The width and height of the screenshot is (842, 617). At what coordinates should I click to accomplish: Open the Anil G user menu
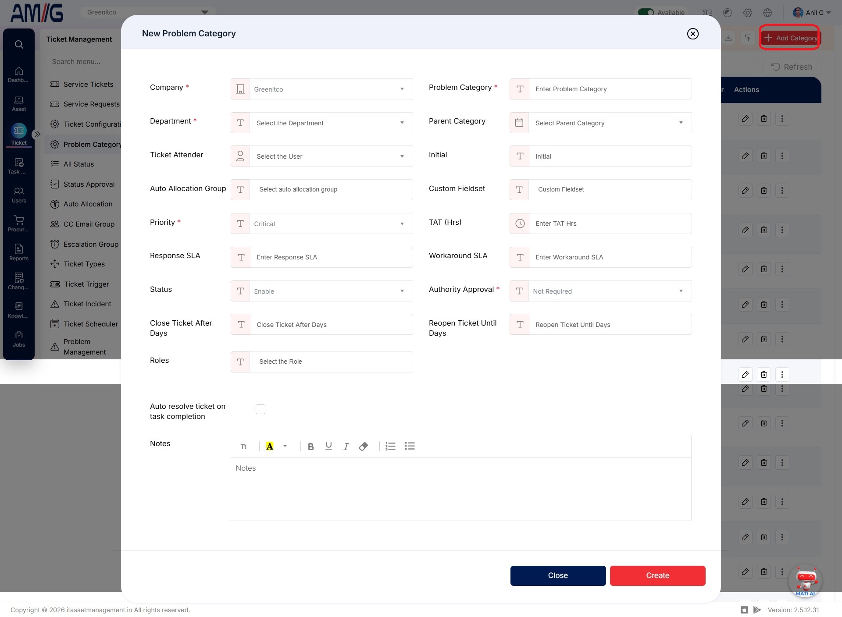click(812, 12)
